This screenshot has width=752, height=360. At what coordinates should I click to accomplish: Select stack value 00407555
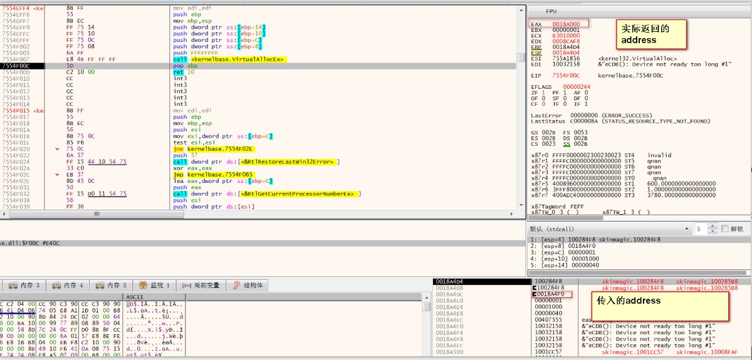click(x=548, y=319)
